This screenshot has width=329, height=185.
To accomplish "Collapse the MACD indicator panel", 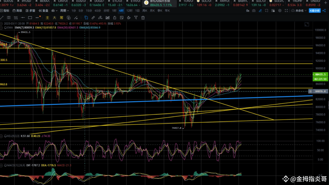I will click(1, 165).
